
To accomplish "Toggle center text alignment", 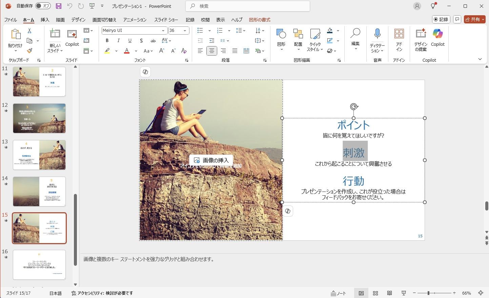I will point(212,51).
